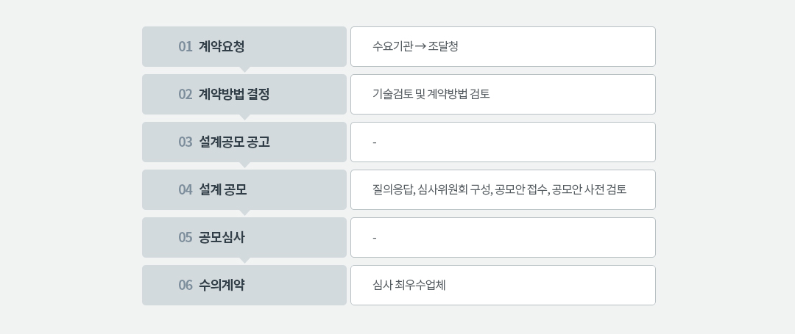Click the empty description beside 설계공모 공고
Viewport: 795px width, 334px height.
point(503,142)
